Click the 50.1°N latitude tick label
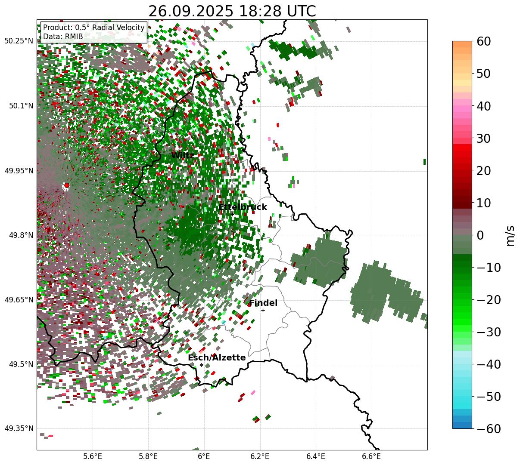Image resolution: width=520 pixels, height=465 pixels. pos(20,106)
